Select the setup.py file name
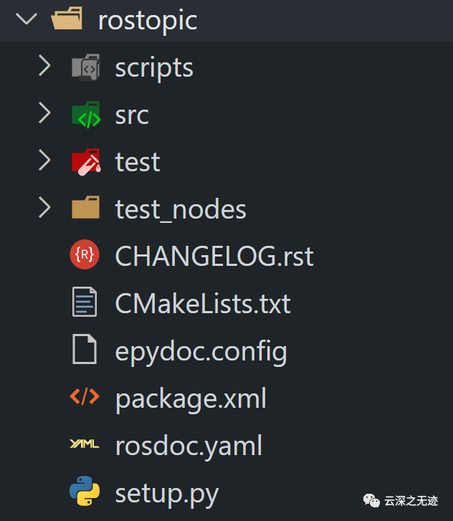This screenshot has width=453, height=521. click(x=167, y=493)
